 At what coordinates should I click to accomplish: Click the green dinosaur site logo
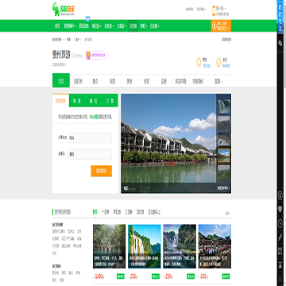tap(64, 10)
